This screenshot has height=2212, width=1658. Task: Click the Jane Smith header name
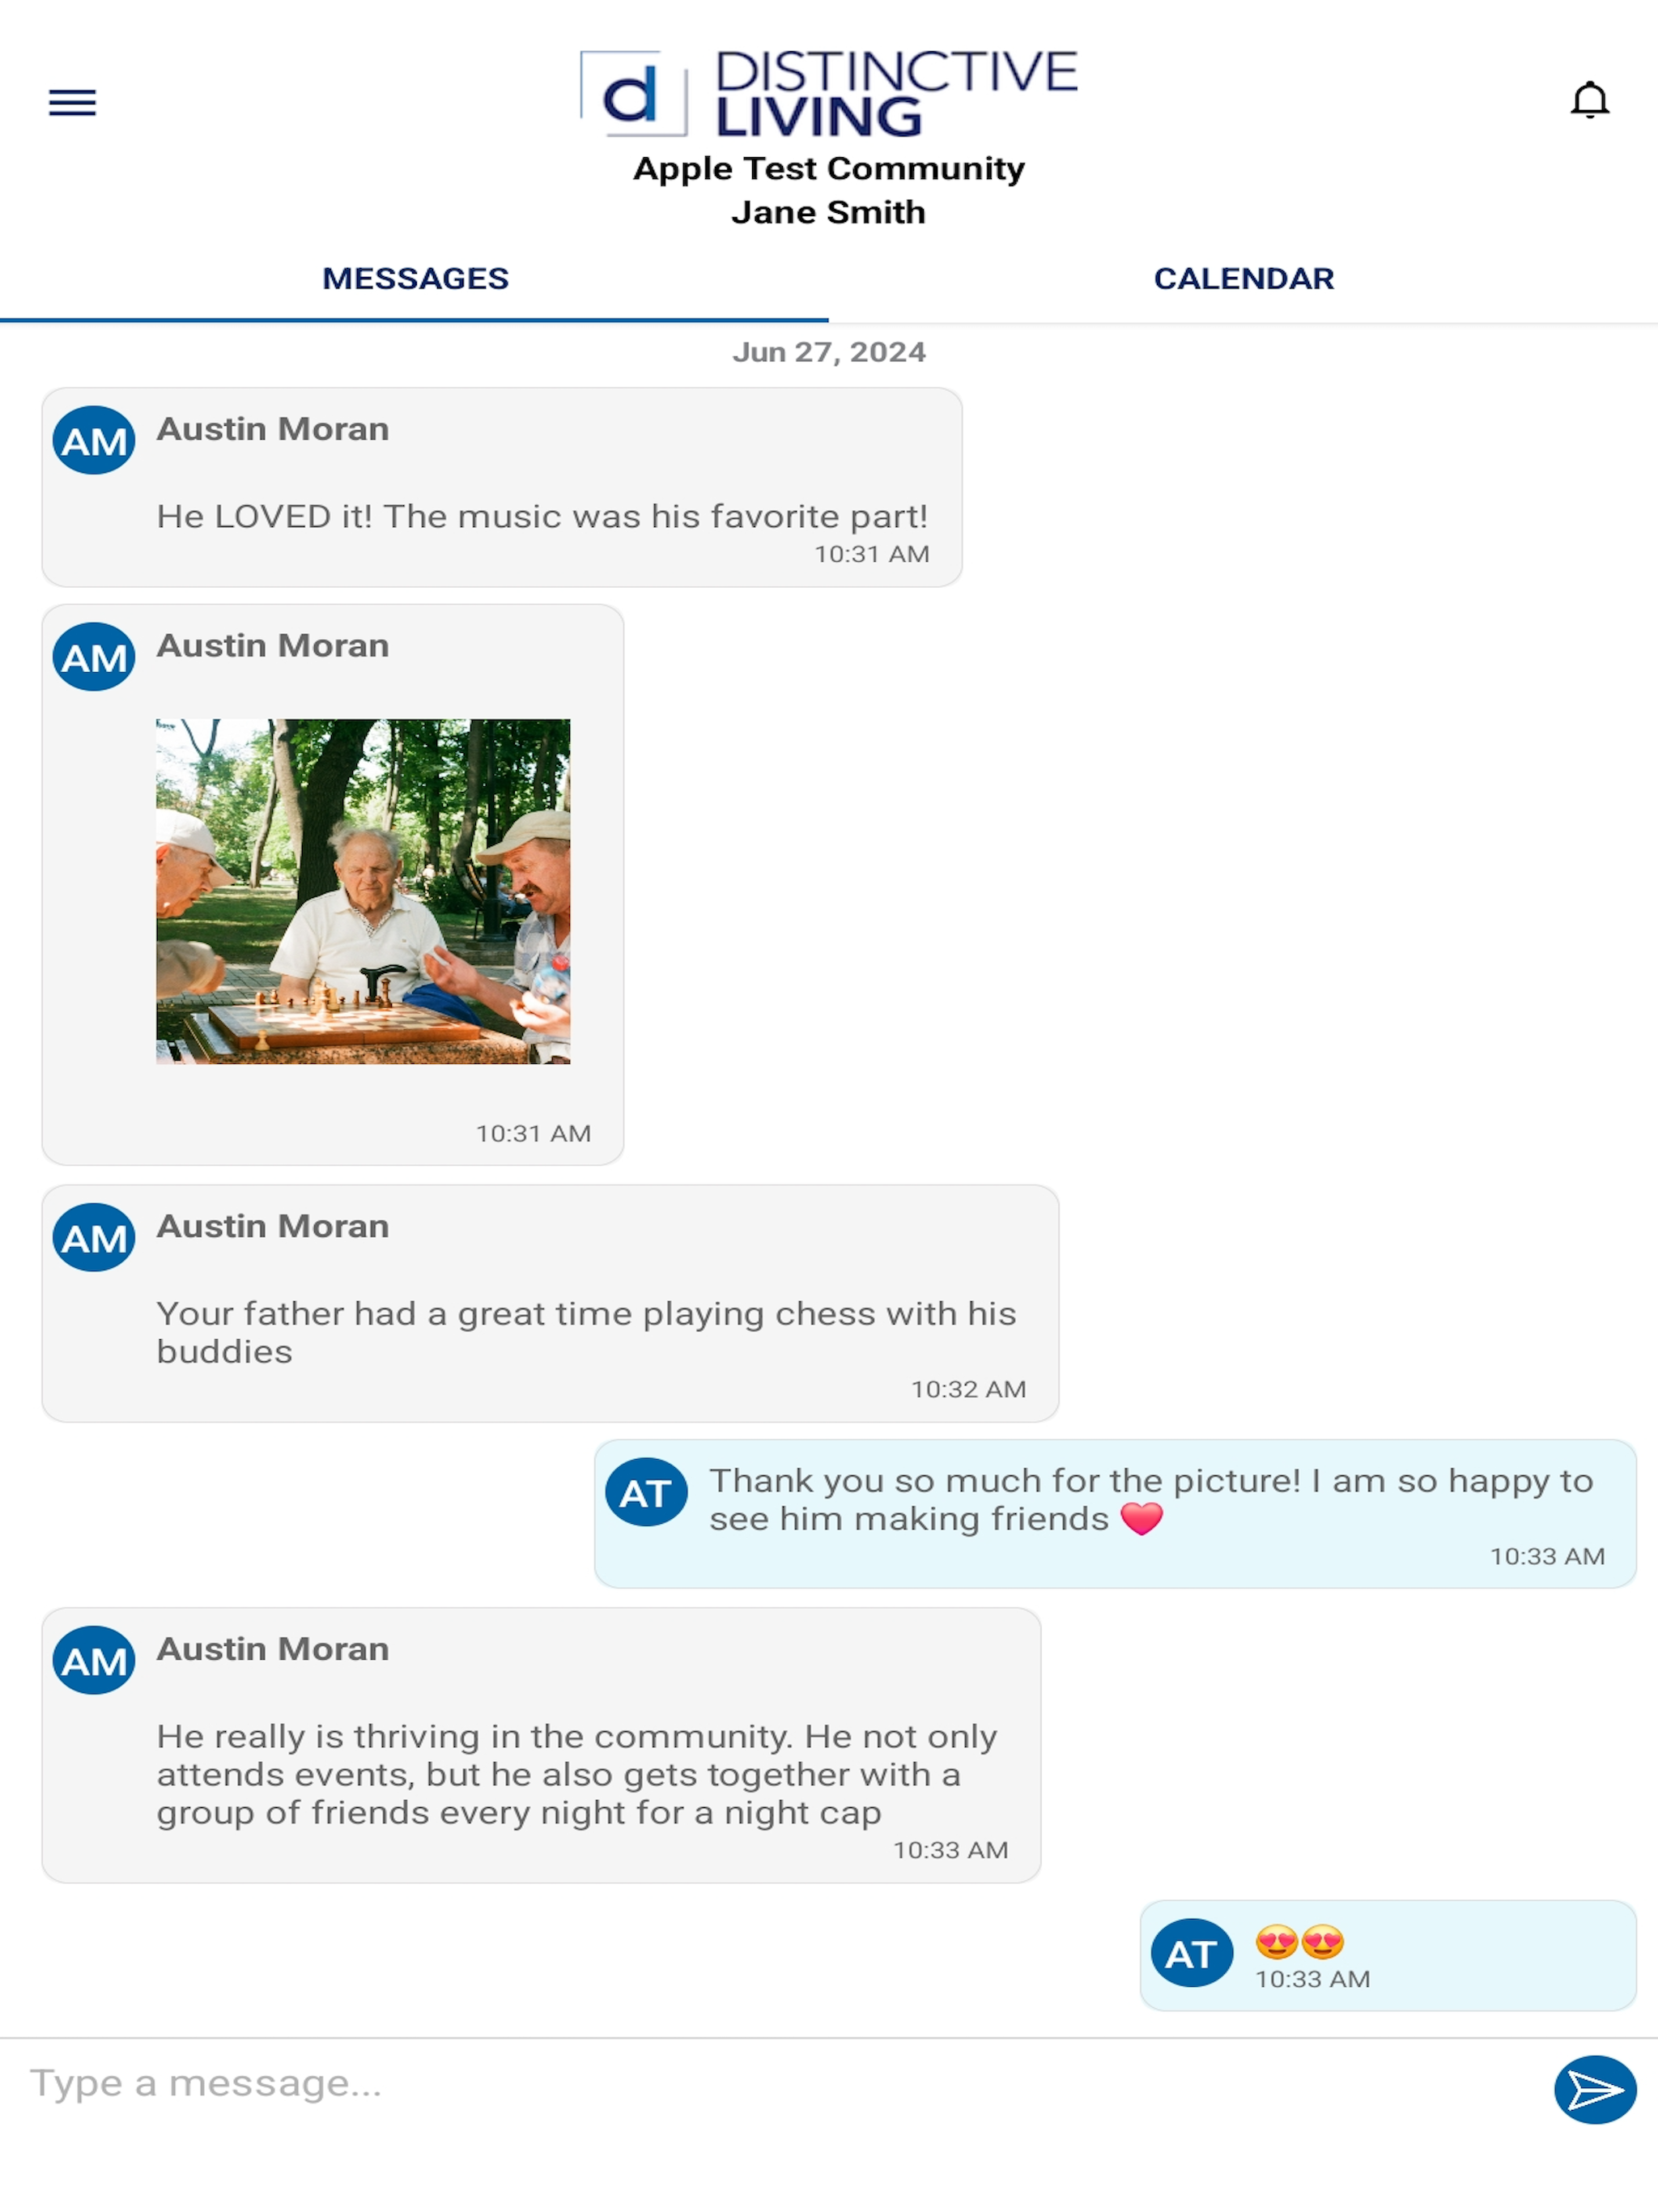828,212
